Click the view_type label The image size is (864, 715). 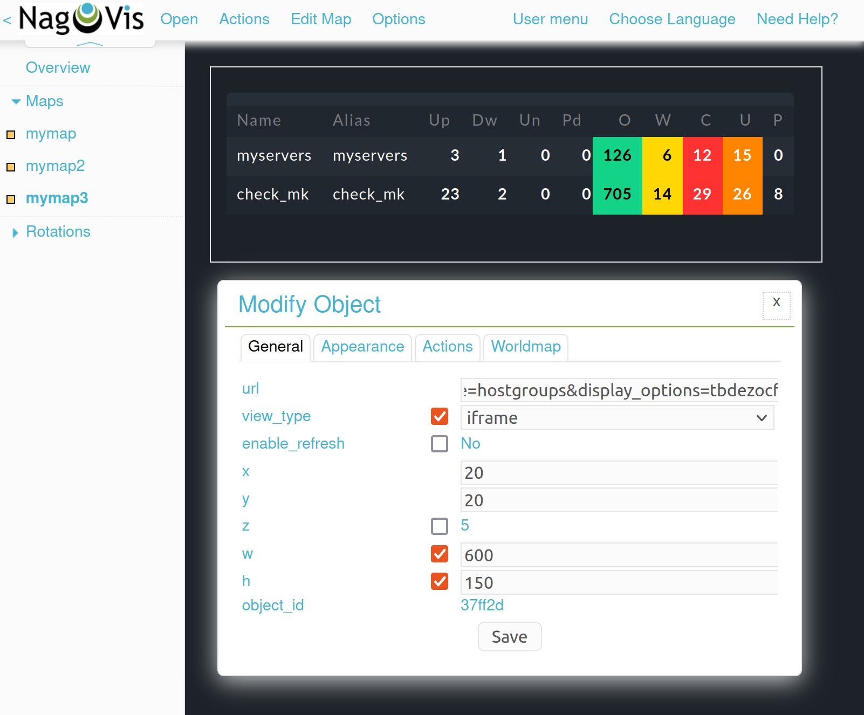point(277,416)
